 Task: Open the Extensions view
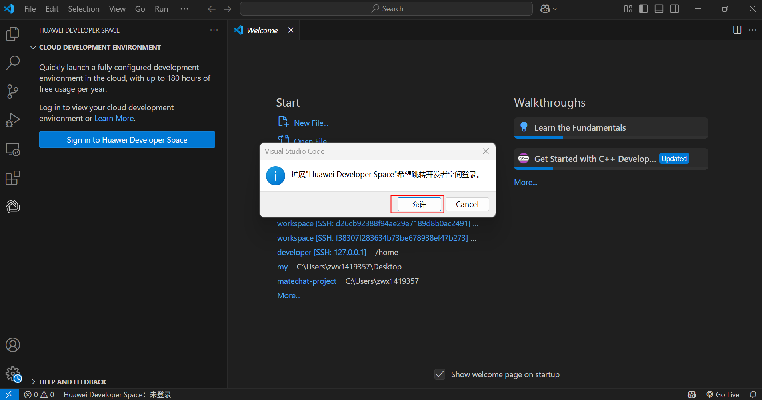pyautogui.click(x=13, y=178)
